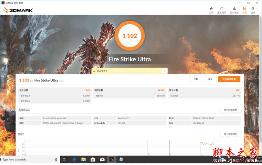
Task: Click the 3DMark logo
Action: pyautogui.click(x=18, y=10)
